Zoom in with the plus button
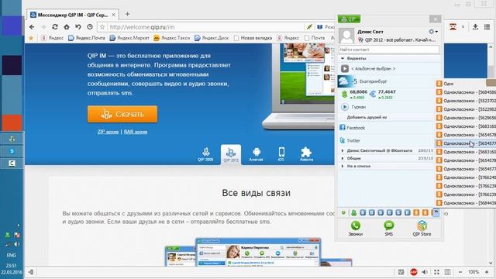The image size is (496, 279). click(487, 272)
